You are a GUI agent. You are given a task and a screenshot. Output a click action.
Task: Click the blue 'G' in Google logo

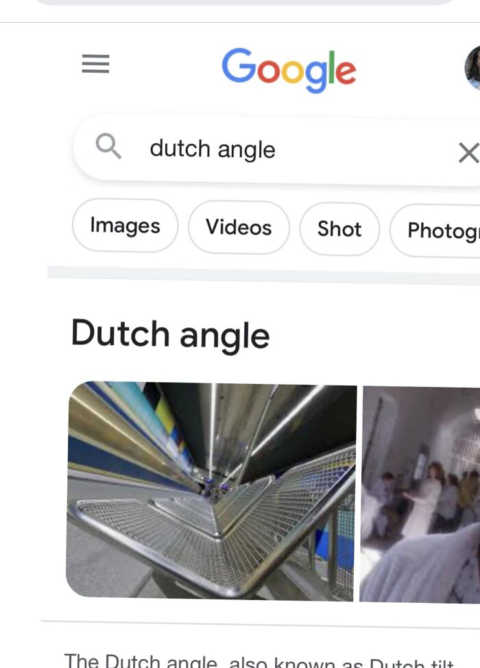tap(239, 65)
